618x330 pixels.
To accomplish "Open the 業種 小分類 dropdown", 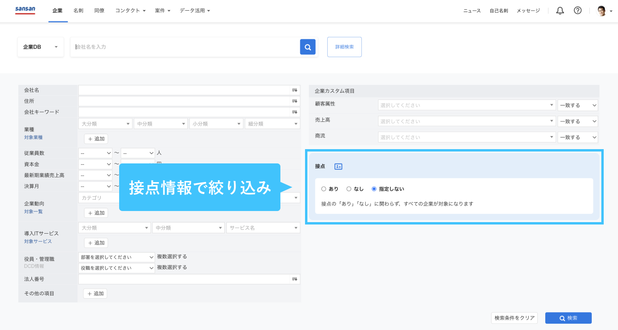I will pos(216,124).
